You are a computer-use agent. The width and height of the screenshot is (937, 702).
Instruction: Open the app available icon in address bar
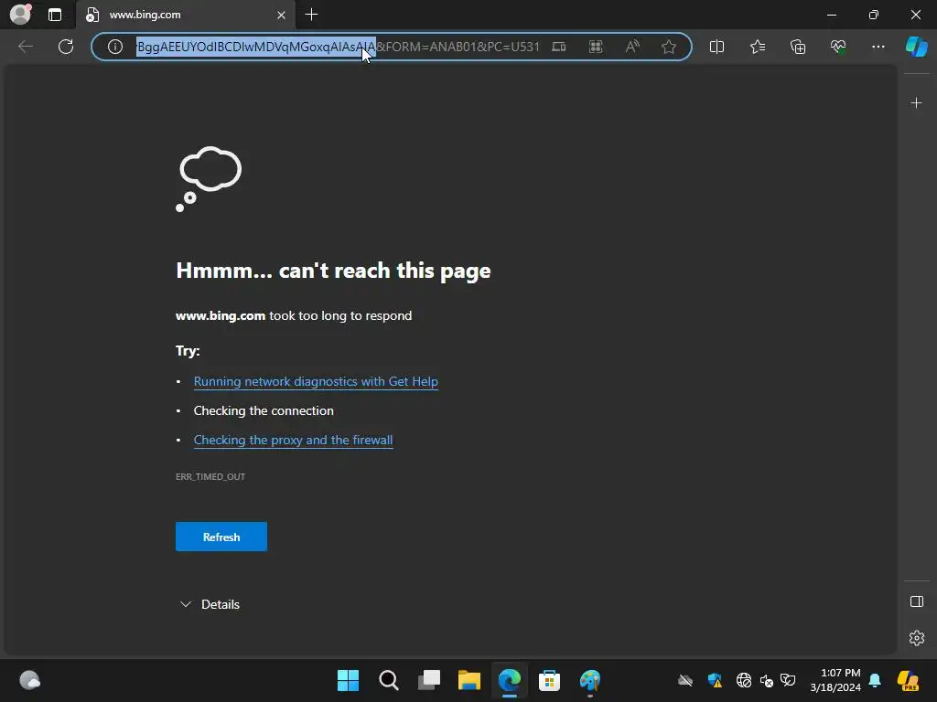pyautogui.click(x=559, y=47)
